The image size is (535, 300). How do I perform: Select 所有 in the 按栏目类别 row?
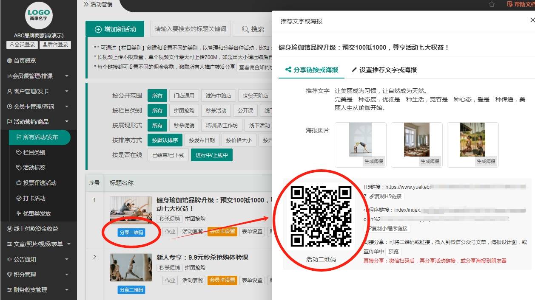coord(157,110)
